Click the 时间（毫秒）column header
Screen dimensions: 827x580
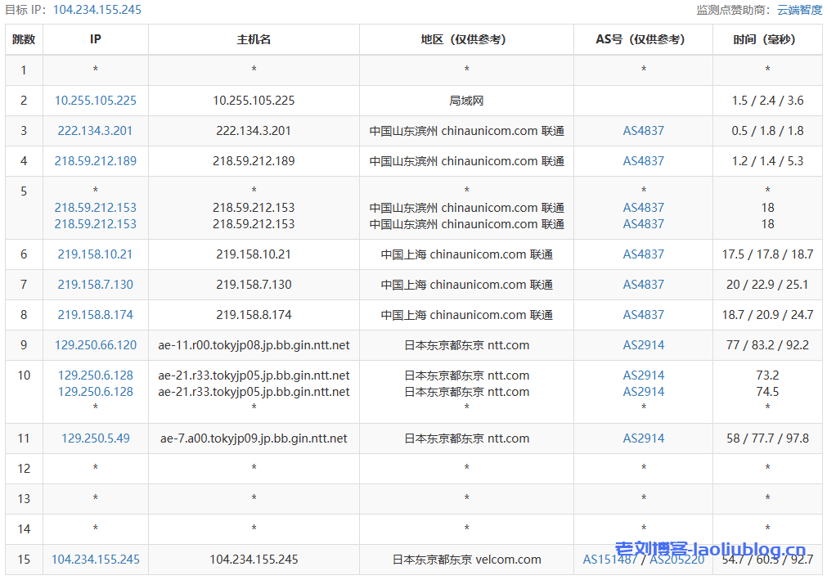766,38
